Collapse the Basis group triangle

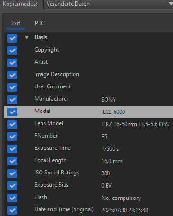[27, 37]
